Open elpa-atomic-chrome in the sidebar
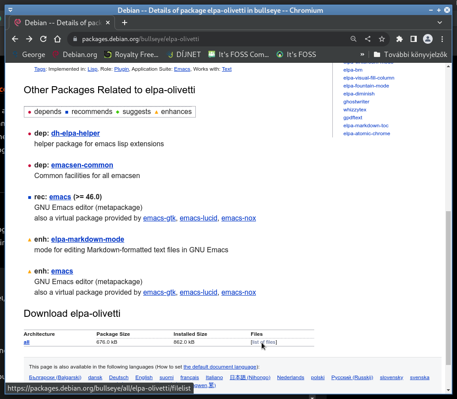The height and width of the screenshot is (399, 457). (x=367, y=133)
